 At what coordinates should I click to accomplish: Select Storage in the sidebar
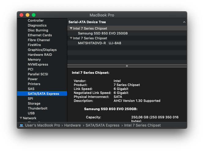click(34, 103)
